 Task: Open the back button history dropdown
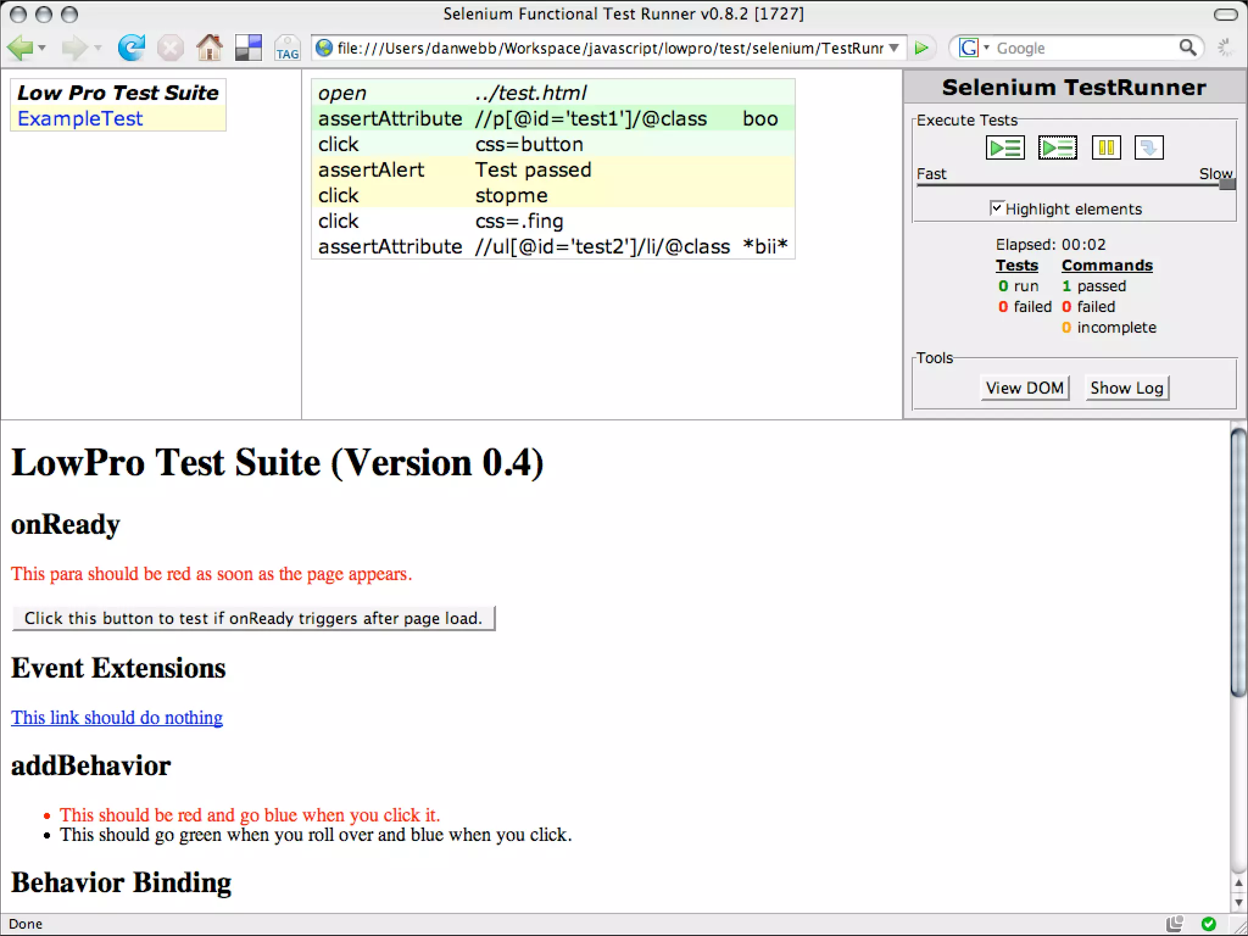pyautogui.click(x=42, y=48)
